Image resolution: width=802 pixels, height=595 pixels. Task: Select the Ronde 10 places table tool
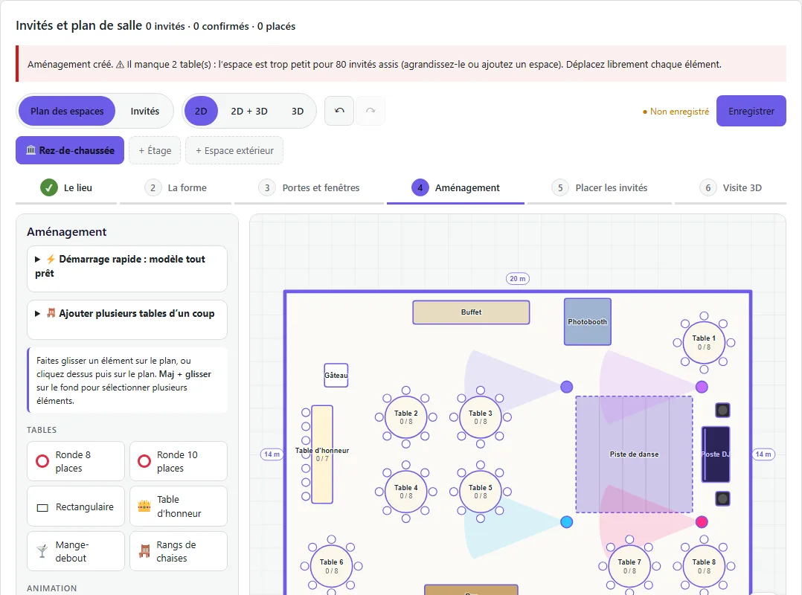tap(179, 461)
